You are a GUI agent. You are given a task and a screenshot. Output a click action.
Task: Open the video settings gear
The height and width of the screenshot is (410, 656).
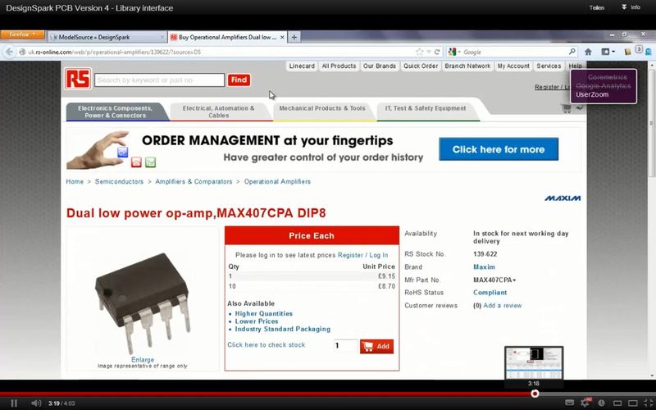click(x=585, y=403)
